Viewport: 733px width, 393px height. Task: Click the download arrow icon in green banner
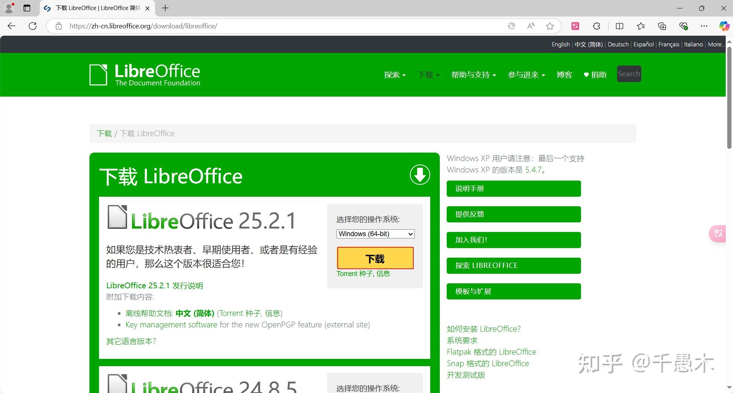(419, 175)
